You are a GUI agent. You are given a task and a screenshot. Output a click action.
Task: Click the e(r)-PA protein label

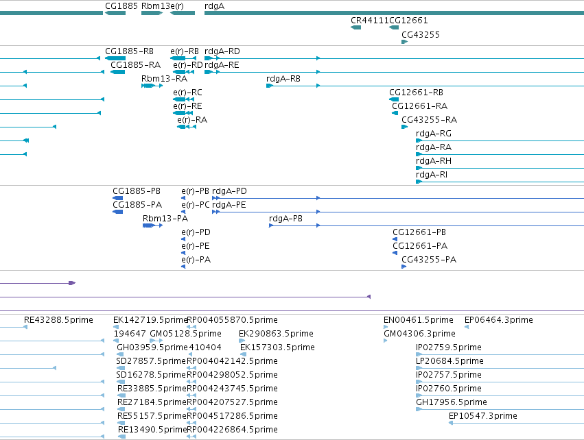pyautogui.click(x=196, y=260)
